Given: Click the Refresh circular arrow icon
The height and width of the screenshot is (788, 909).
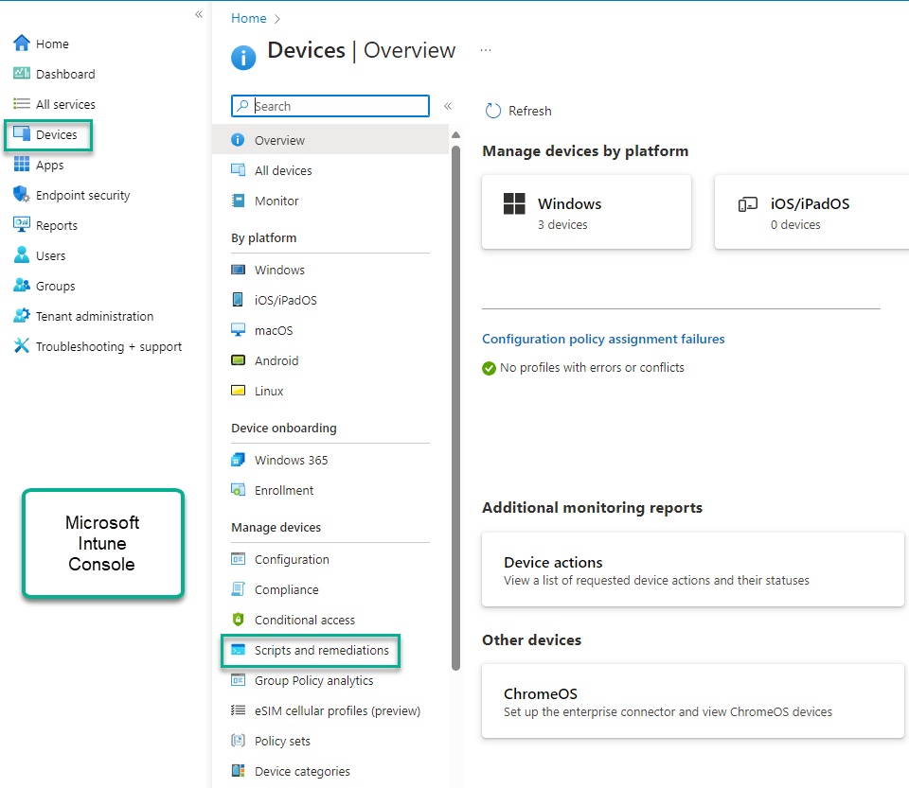Looking at the screenshot, I should (492, 111).
